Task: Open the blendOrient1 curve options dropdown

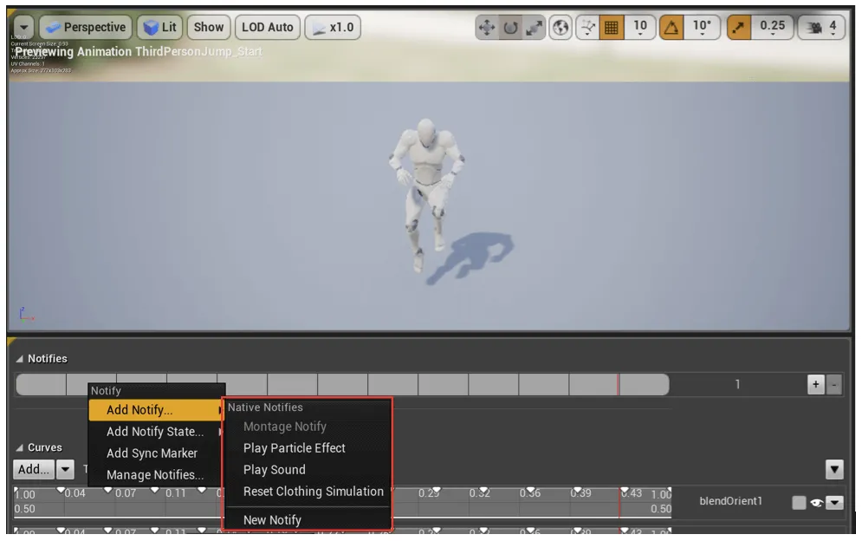Action: point(834,503)
